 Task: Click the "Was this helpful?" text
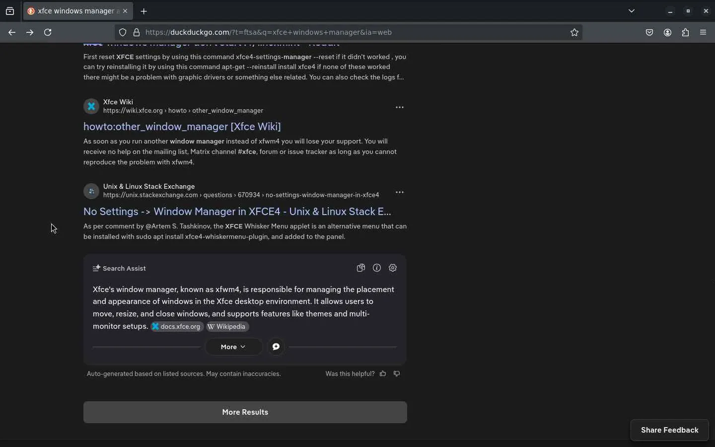(350, 374)
